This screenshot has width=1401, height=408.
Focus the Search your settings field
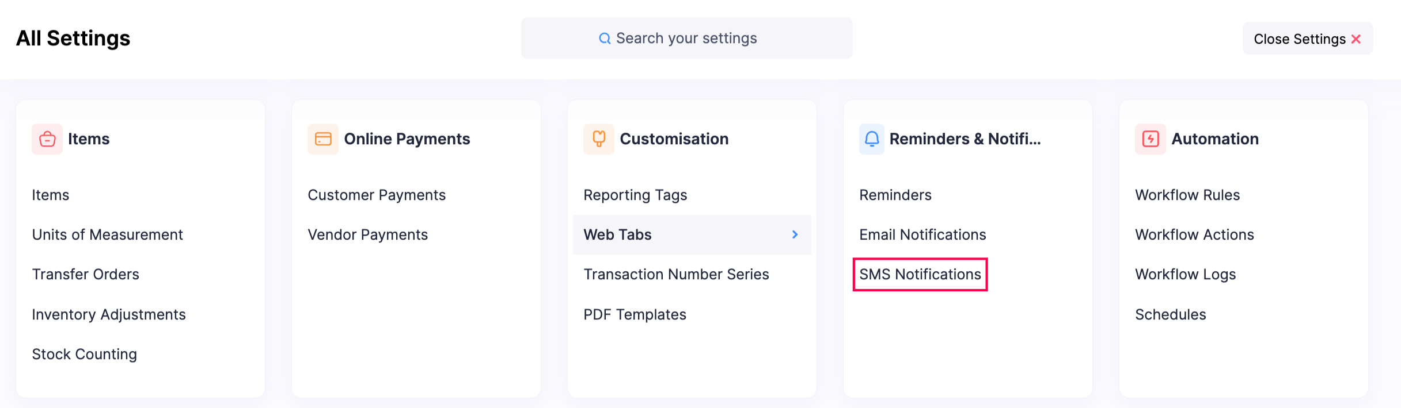(686, 39)
